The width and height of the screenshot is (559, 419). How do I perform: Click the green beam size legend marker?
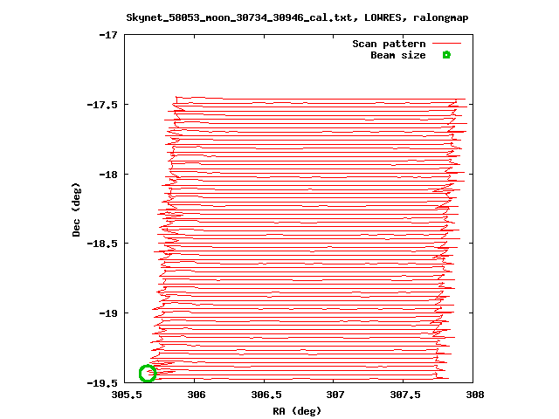pos(446,55)
